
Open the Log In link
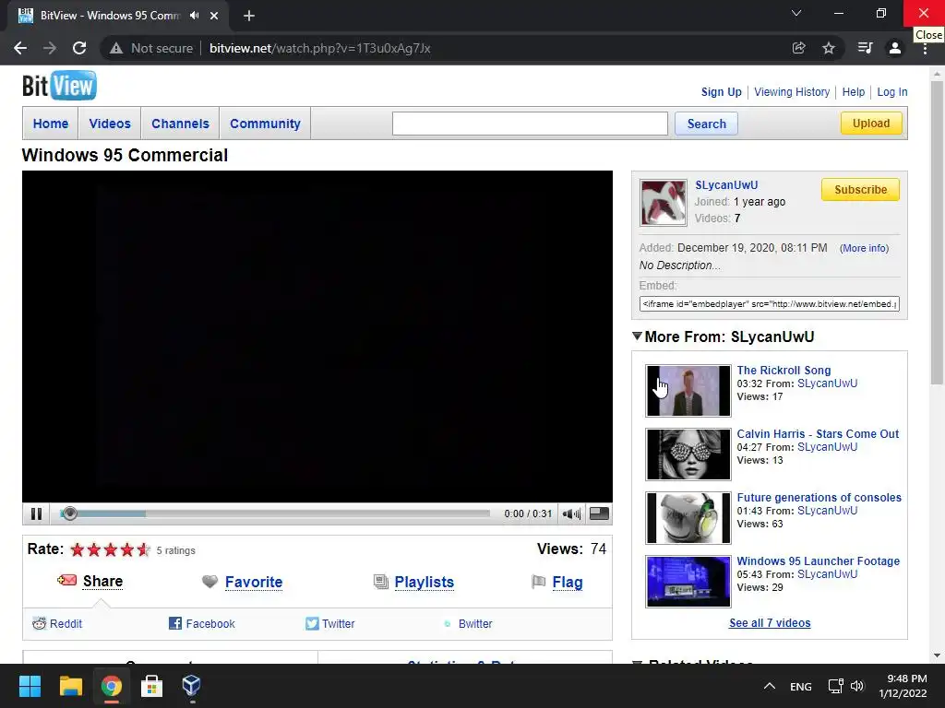(x=892, y=92)
